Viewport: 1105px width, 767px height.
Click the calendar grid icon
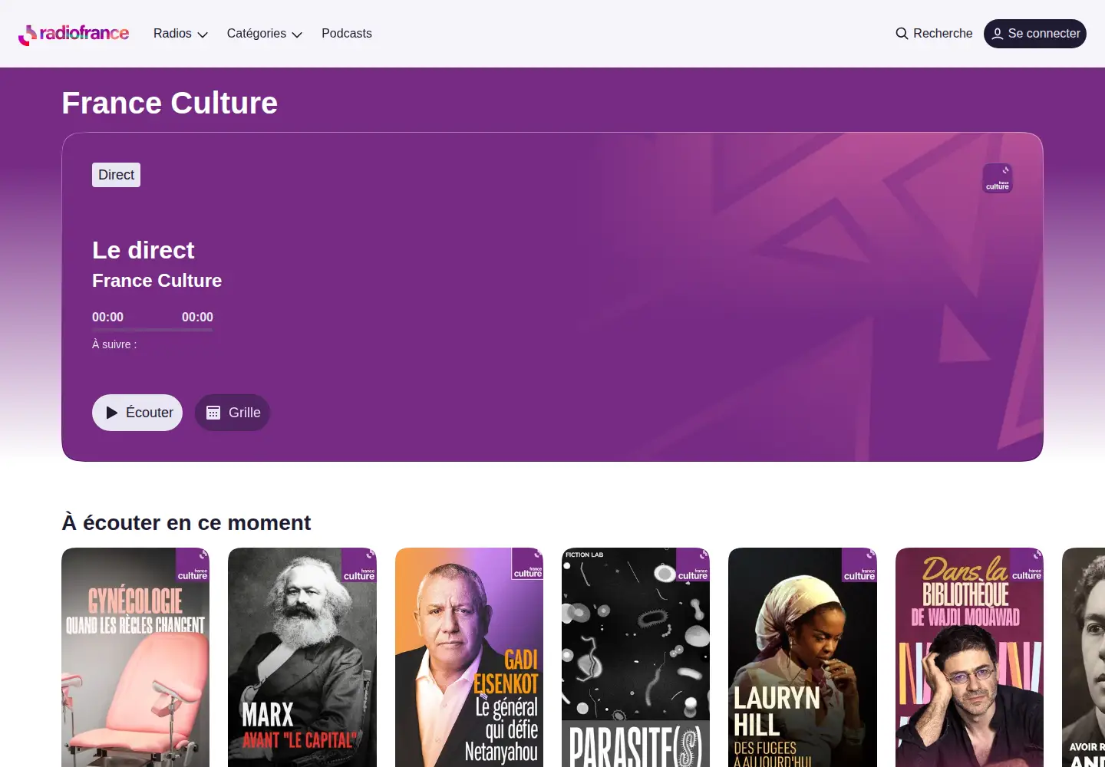[213, 413]
